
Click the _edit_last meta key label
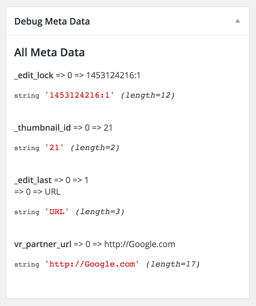pos(33,180)
